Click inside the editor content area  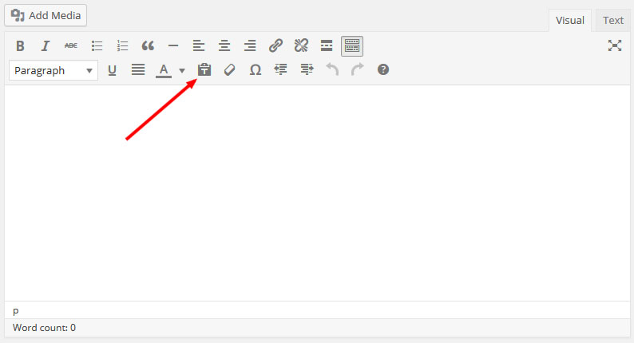(318, 193)
